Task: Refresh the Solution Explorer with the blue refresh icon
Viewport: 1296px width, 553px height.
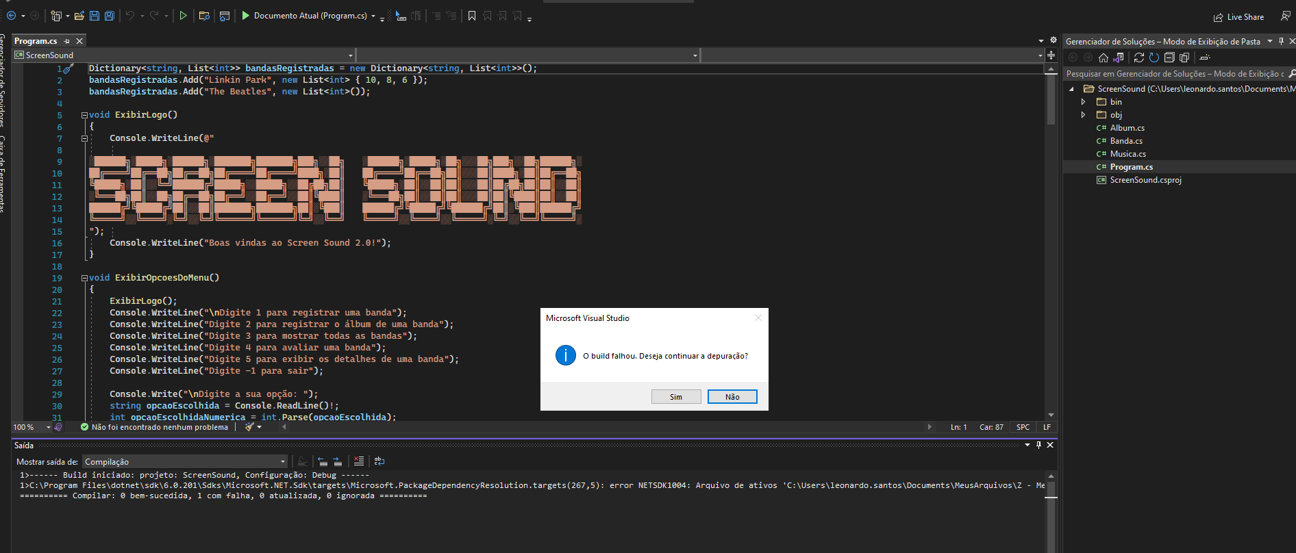Action: click(x=1154, y=57)
